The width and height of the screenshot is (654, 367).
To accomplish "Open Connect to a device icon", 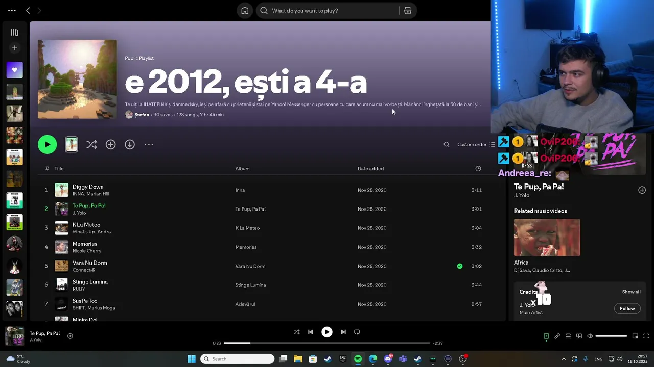I will tap(579, 336).
